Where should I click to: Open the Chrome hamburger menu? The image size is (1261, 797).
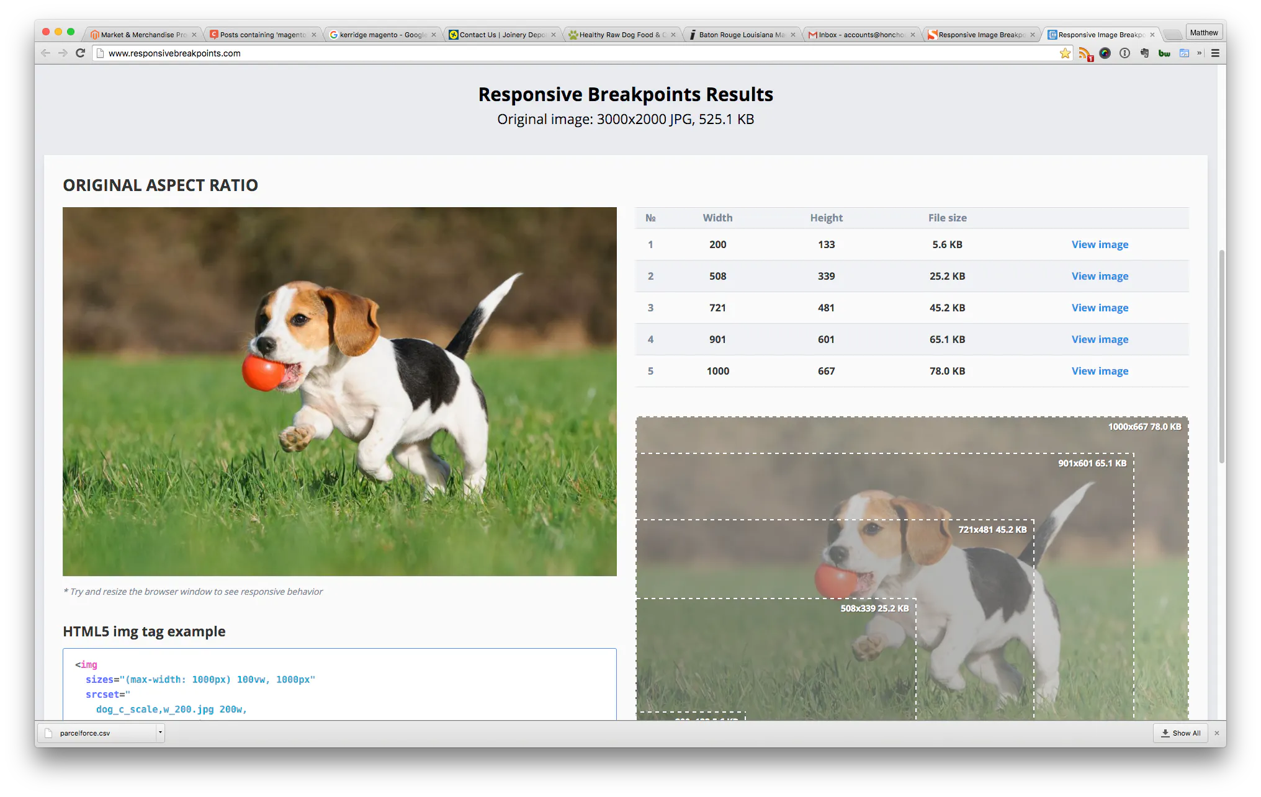point(1215,53)
